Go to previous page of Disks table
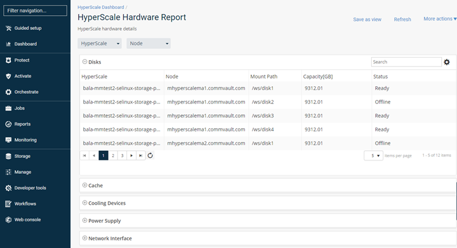 point(94,156)
